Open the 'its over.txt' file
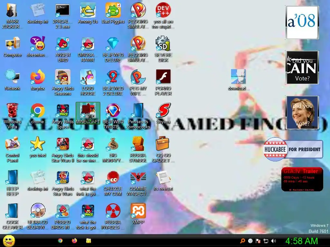 163,181
